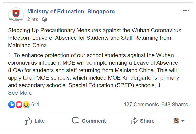Open the Ministry of Education profile picture
The width and height of the screenshot is (196, 134).
[16, 15]
